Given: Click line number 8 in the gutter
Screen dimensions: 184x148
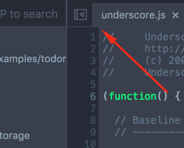Looking at the screenshot, I should (x=93, y=120).
